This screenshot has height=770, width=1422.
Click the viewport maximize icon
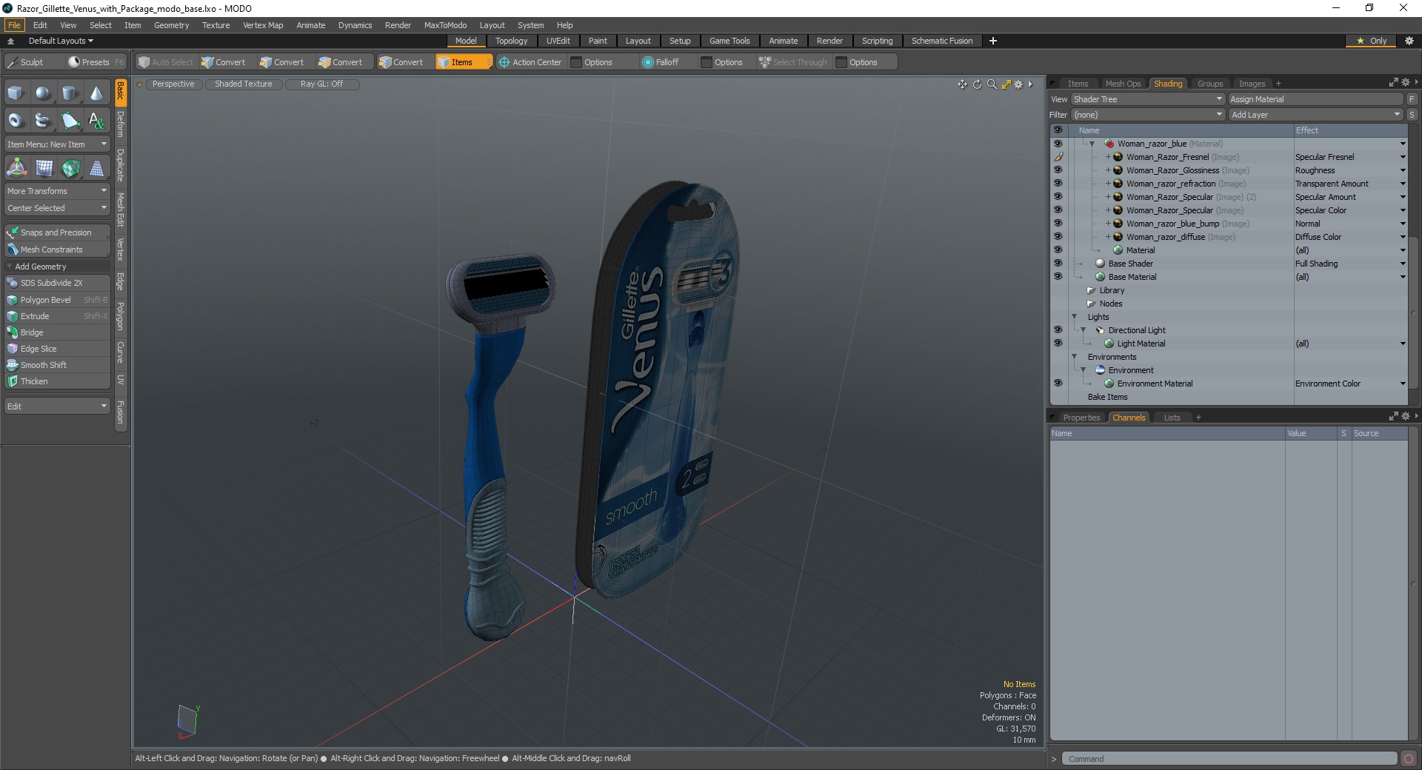(1006, 84)
